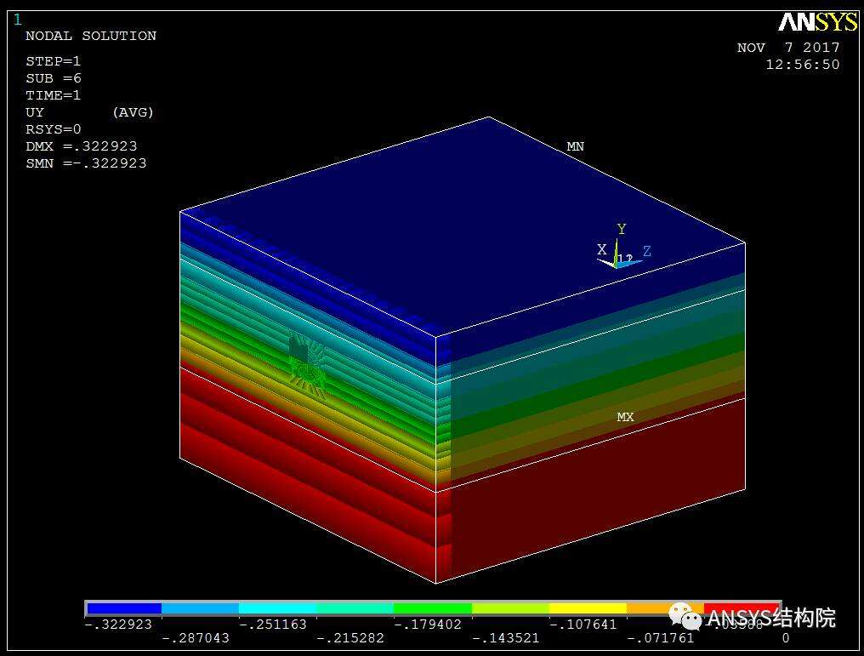Click the dark red lower right face of the block
This screenshot has height=656, width=864.
tap(598, 491)
